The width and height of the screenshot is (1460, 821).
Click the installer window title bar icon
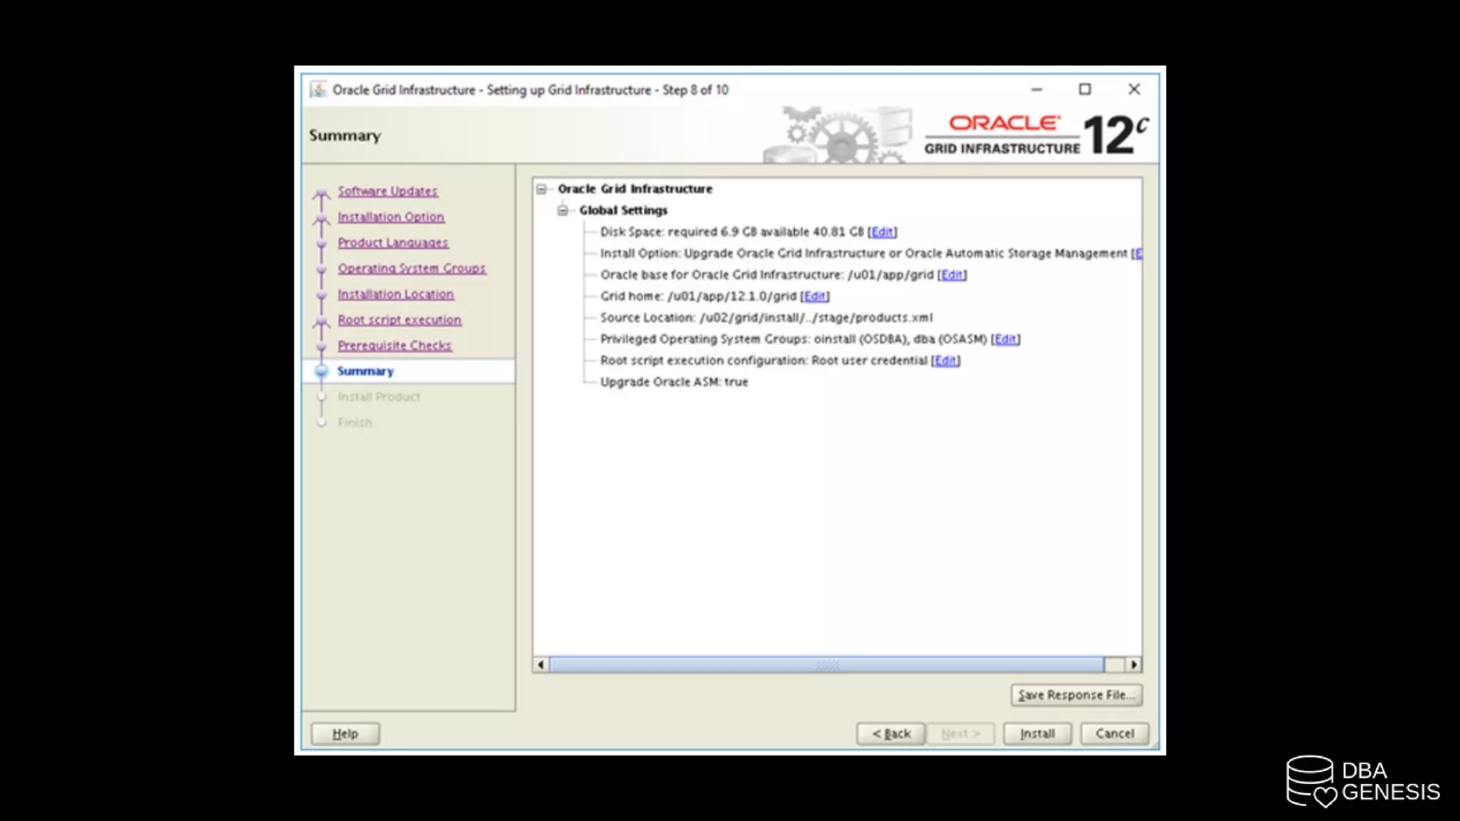[318, 90]
